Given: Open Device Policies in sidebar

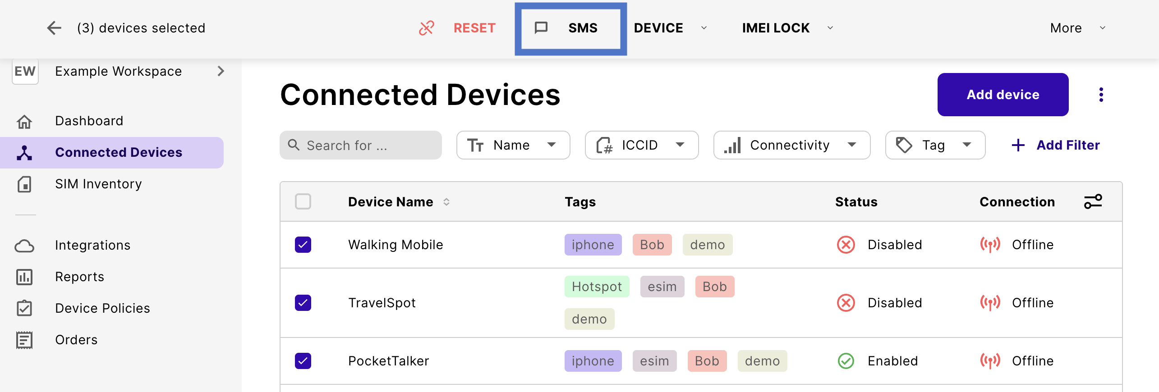Looking at the screenshot, I should pyautogui.click(x=102, y=308).
